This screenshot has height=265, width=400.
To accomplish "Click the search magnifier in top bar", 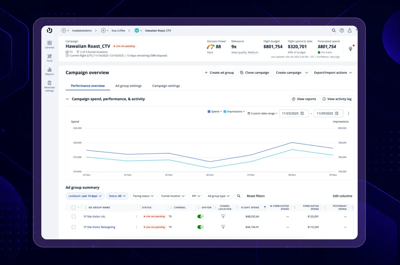I will [x=334, y=30].
